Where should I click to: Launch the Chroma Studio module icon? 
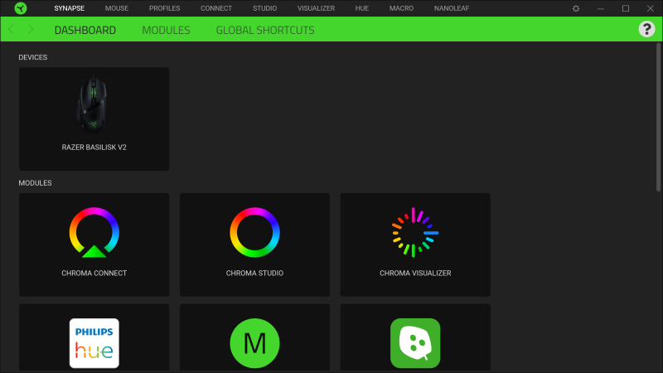tap(254, 232)
